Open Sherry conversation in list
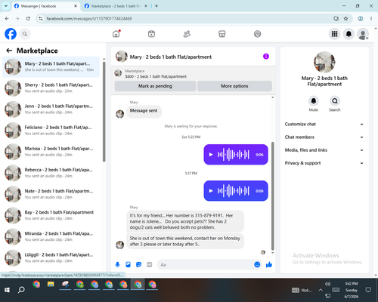 (51, 88)
